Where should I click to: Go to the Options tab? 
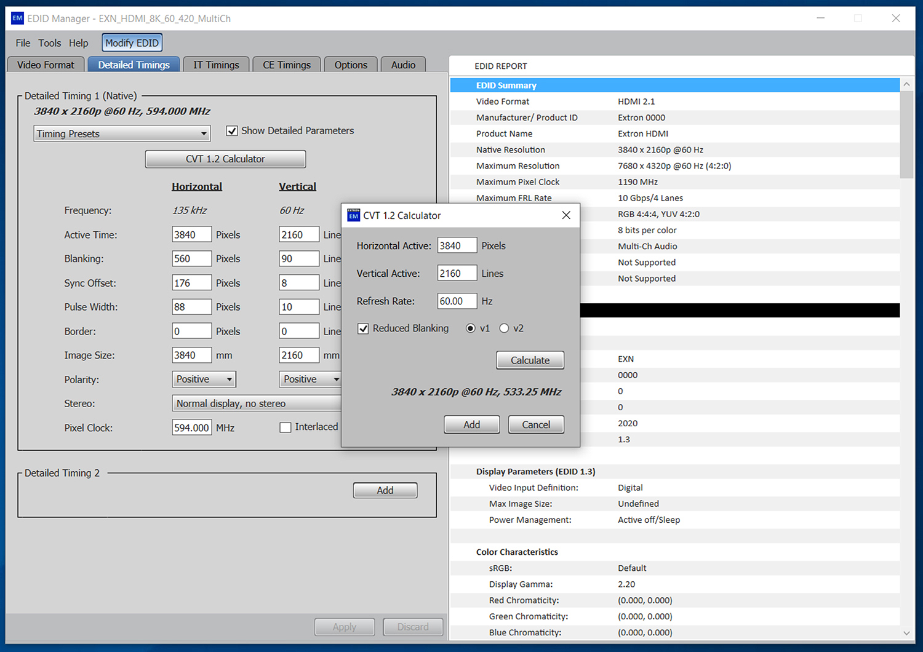[351, 65]
